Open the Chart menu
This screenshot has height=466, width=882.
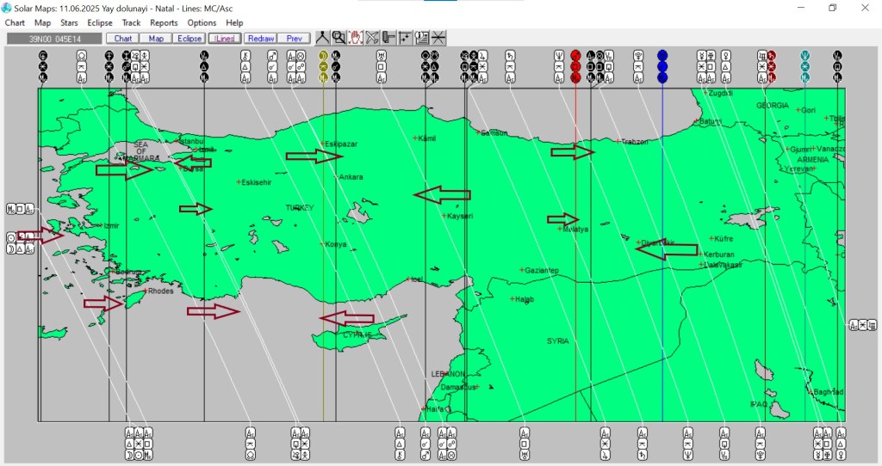tap(15, 22)
